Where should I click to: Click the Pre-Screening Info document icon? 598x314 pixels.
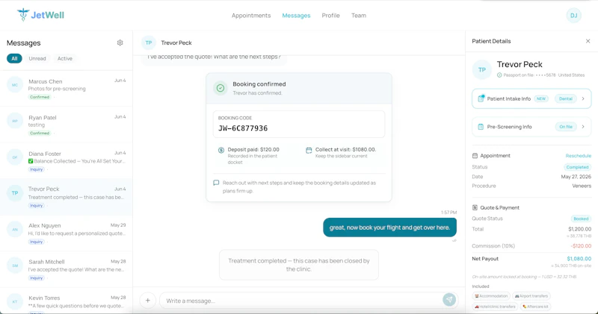pyautogui.click(x=481, y=127)
